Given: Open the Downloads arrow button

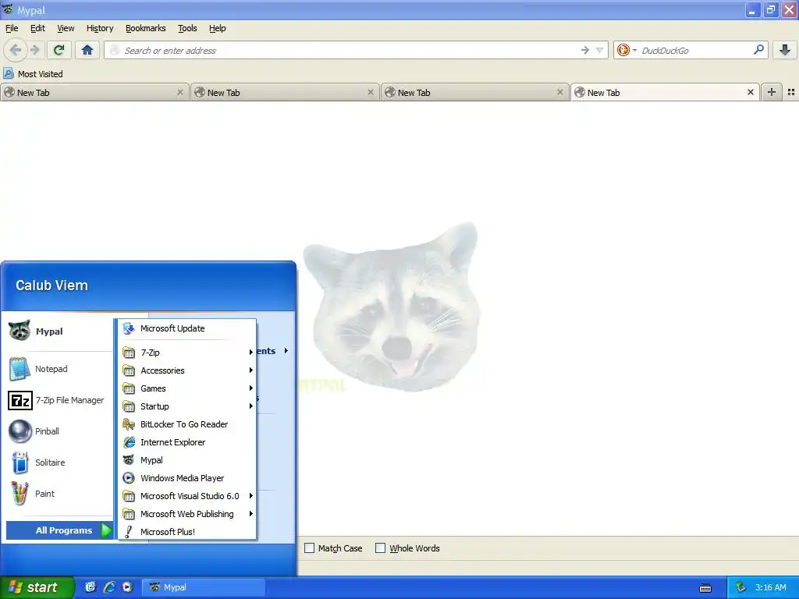Looking at the screenshot, I should (x=785, y=50).
